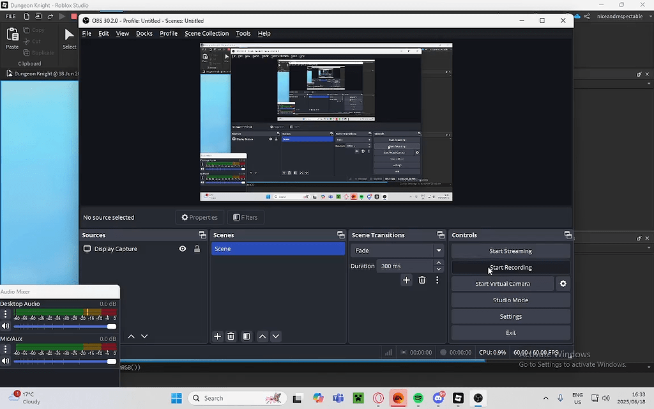The image size is (654, 409).
Task: Click the add transition plus icon
Action: (406, 281)
